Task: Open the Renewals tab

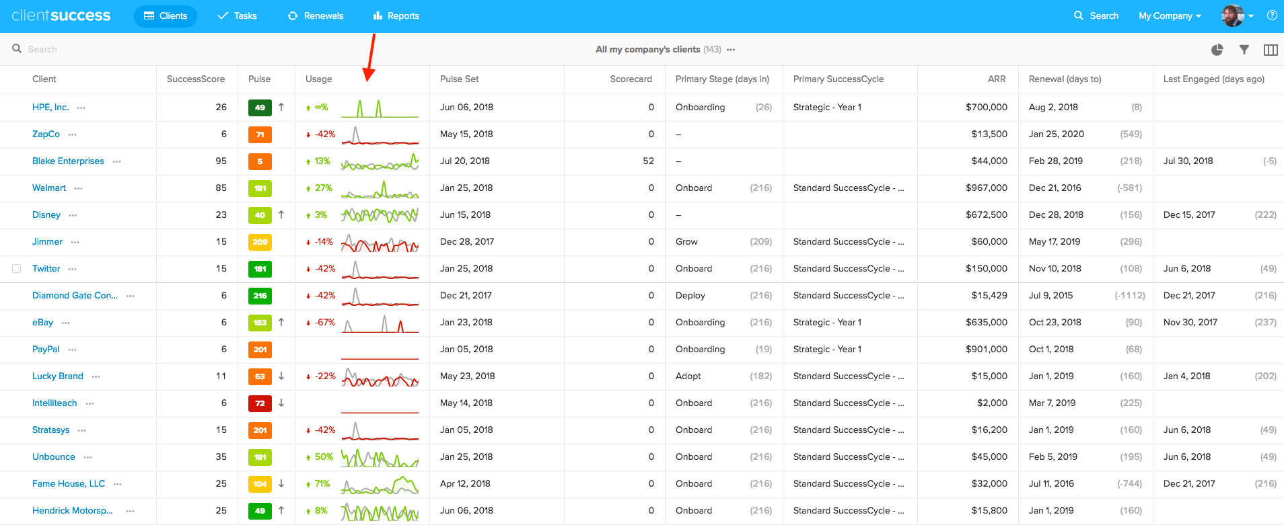Action: tap(316, 16)
